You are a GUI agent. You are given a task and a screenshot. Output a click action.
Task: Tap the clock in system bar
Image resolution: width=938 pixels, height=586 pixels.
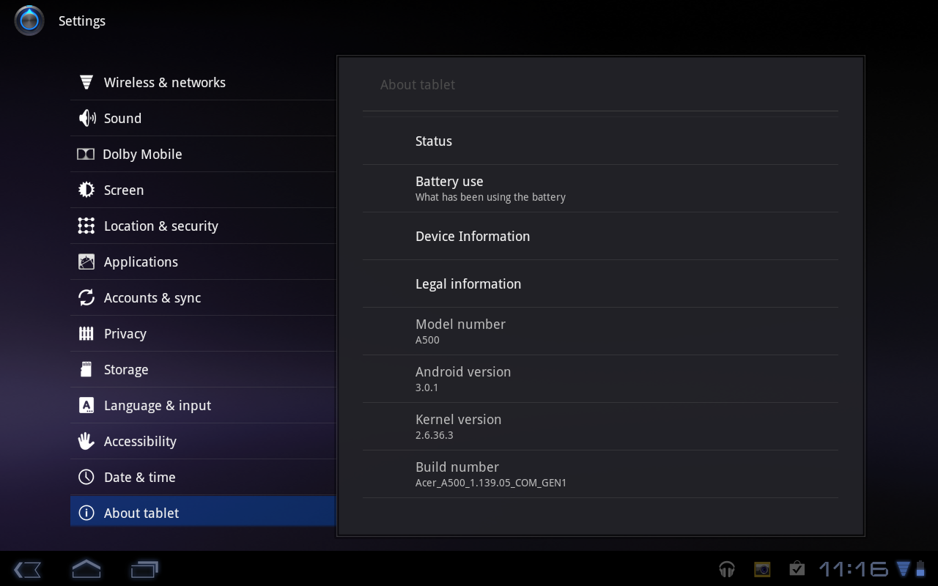pos(853,569)
